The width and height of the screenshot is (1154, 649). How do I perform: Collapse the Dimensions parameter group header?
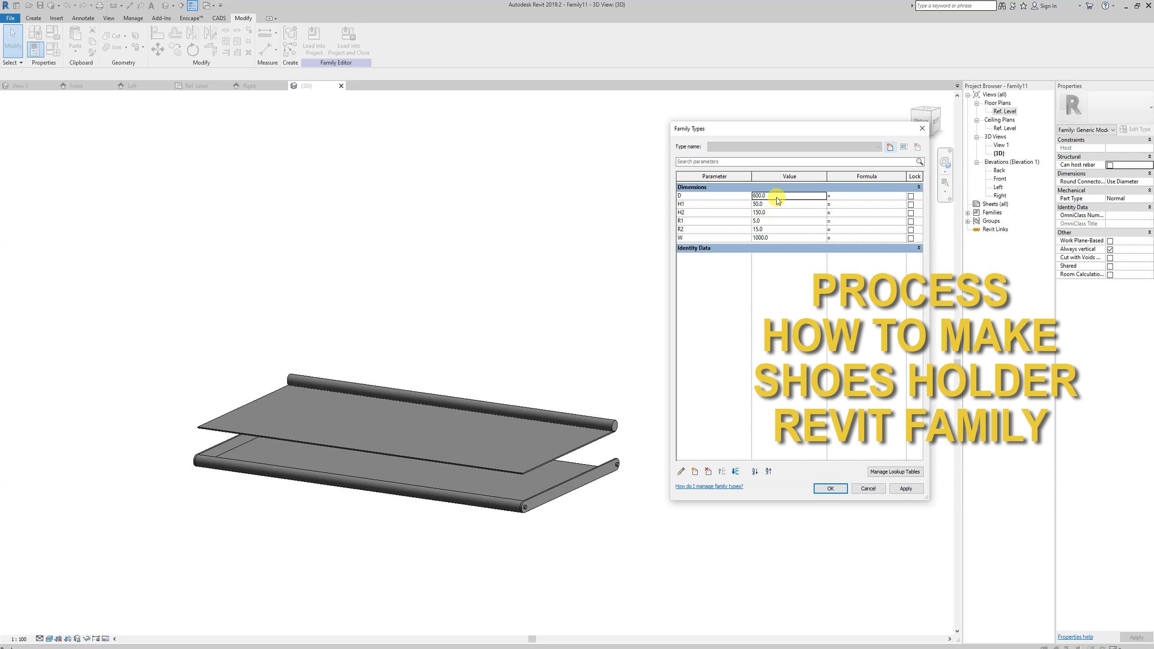pos(918,187)
